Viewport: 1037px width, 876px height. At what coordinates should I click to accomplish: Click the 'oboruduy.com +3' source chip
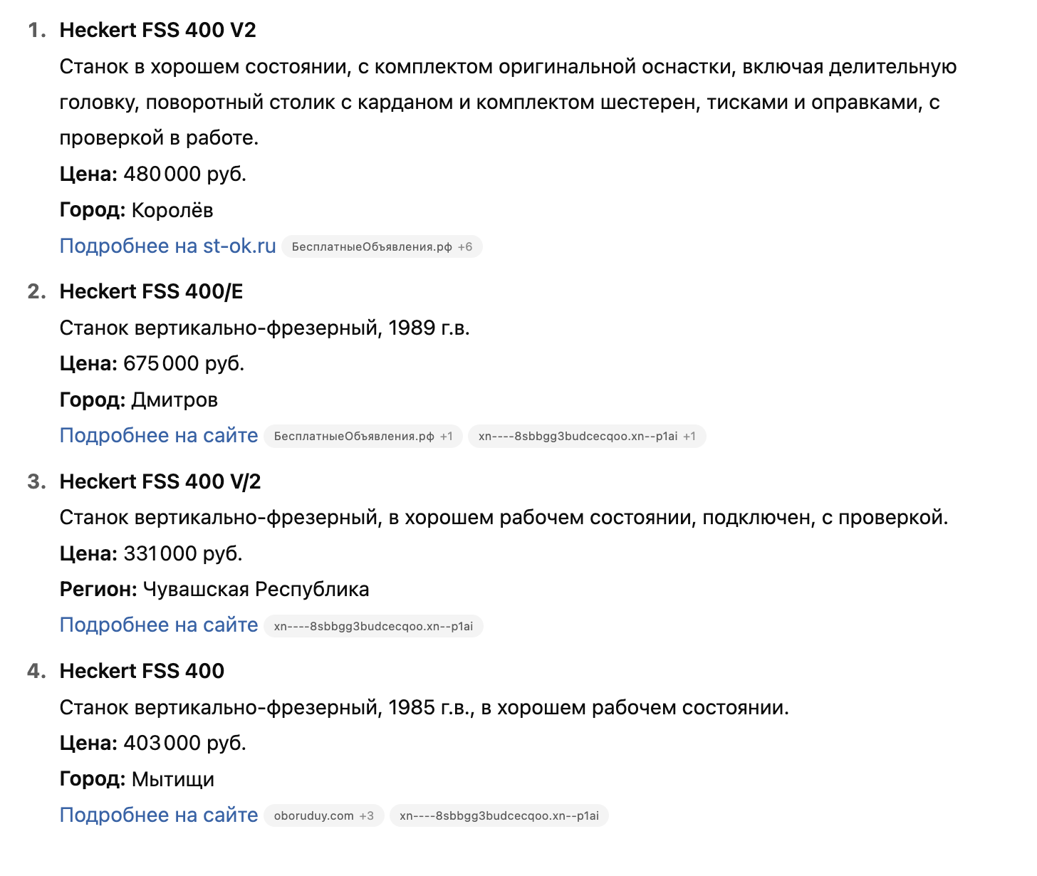[x=323, y=816]
